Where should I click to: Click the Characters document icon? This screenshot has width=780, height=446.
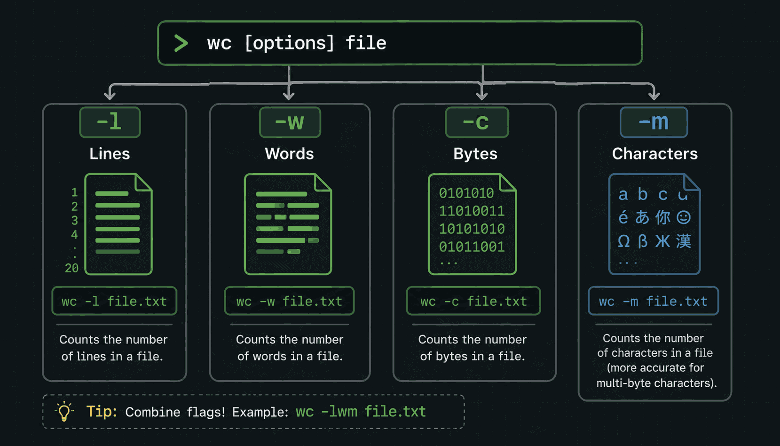[654, 224]
